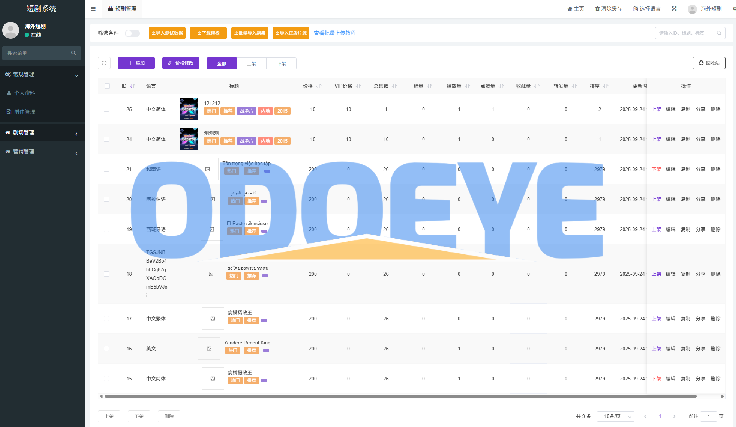
Task: Expand the 营销管理 sidebar section
Action: pos(42,152)
